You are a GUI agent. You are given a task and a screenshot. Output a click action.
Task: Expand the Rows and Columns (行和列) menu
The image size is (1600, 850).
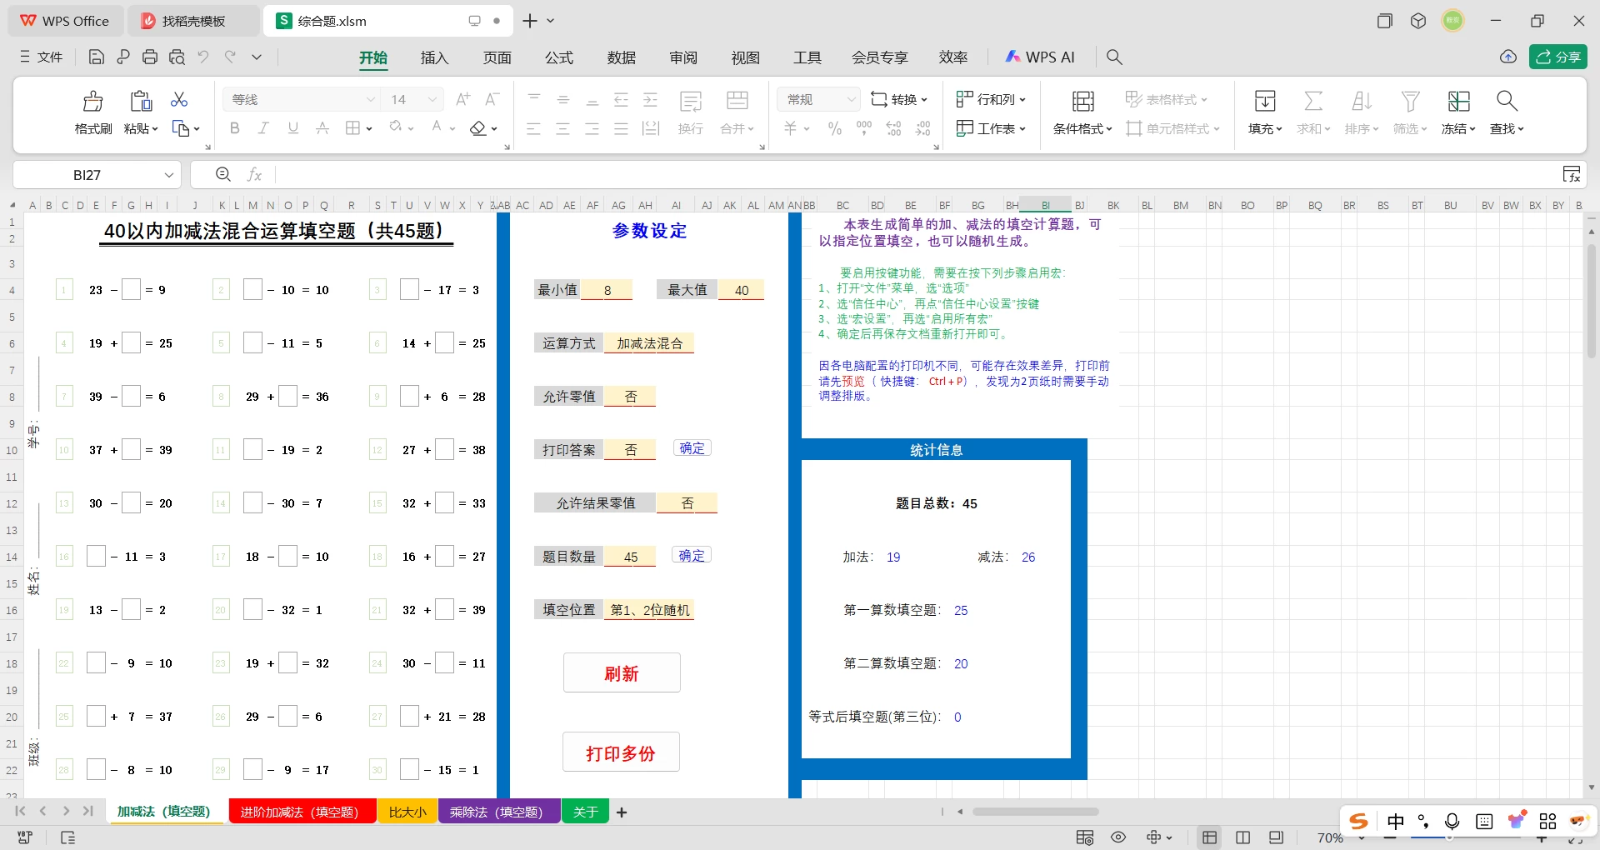(991, 99)
